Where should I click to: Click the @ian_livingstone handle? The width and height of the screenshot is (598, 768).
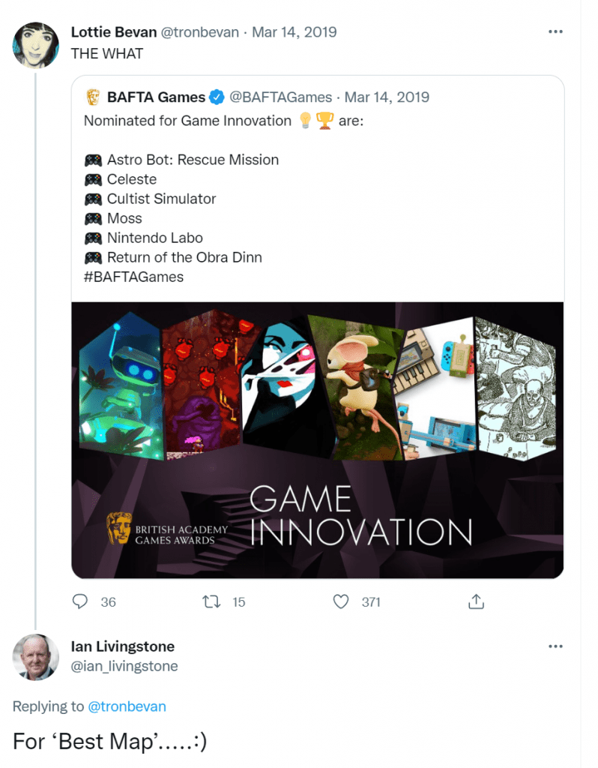tap(124, 666)
